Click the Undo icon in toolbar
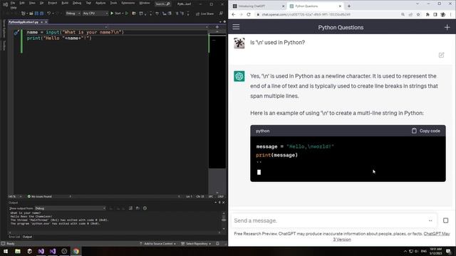The width and height of the screenshot is (456, 256). pyautogui.click(x=49, y=14)
